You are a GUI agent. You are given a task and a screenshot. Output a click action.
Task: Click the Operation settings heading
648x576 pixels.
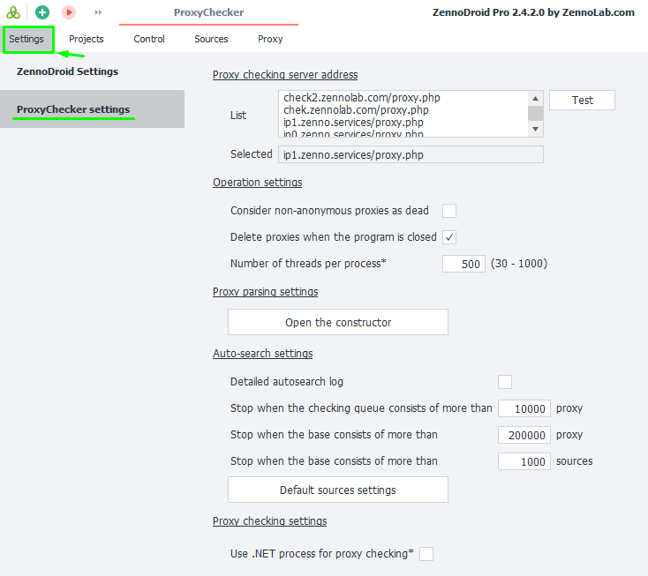pyautogui.click(x=258, y=183)
